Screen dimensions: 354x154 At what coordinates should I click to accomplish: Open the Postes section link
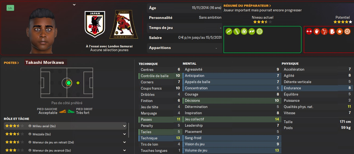11,63
